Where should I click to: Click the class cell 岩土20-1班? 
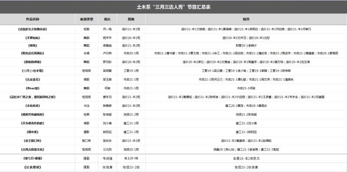pyautogui.click(x=131, y=158)
